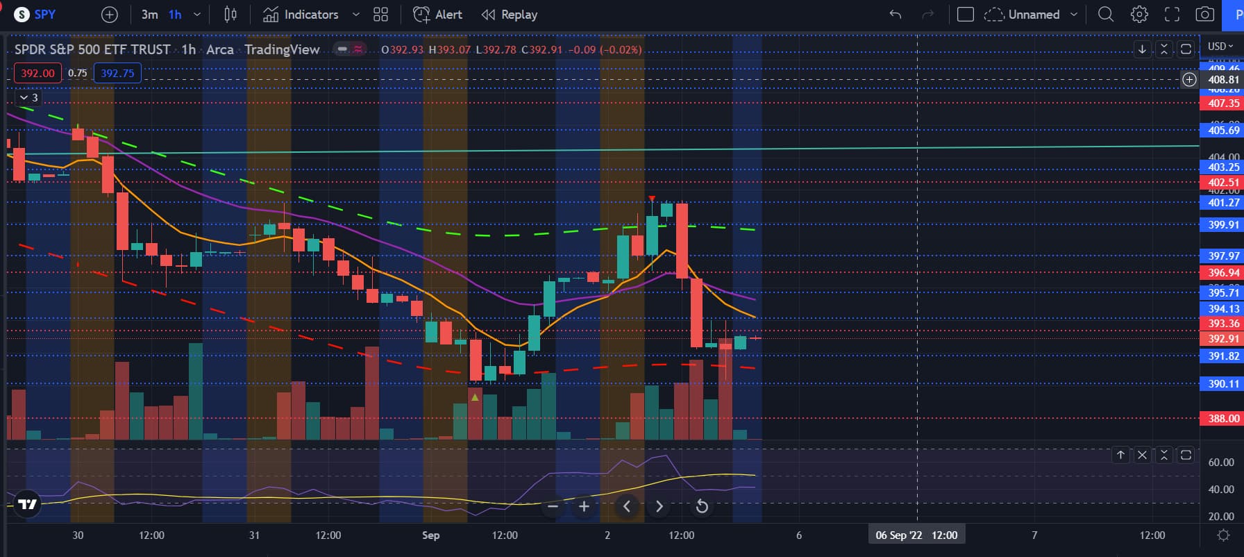Click the 06 Sep '22 12:00 time label

[x=916, y=535]
